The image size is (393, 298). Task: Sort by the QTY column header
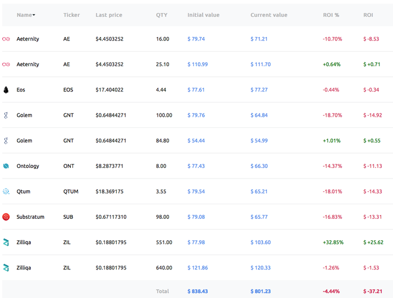pyautogui.click(x=162, y=15)
